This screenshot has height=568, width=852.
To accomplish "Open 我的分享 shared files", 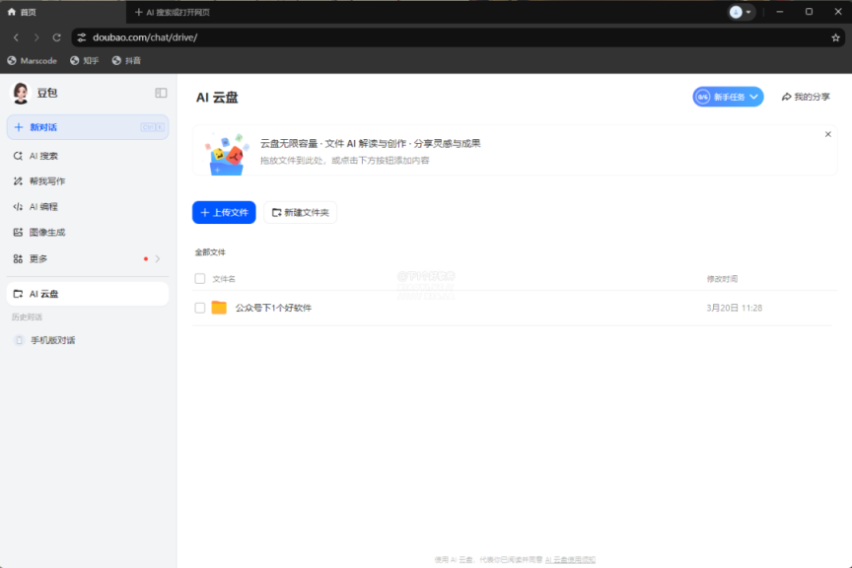I will tap(809, 97).
